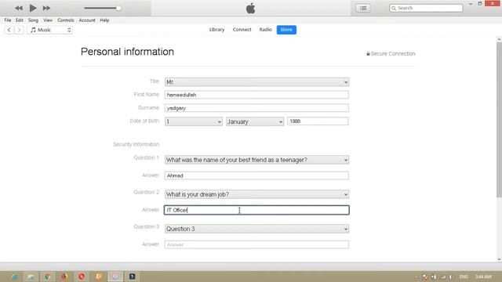
Task: Open the Song menu
Action: [x=33, y=20]
